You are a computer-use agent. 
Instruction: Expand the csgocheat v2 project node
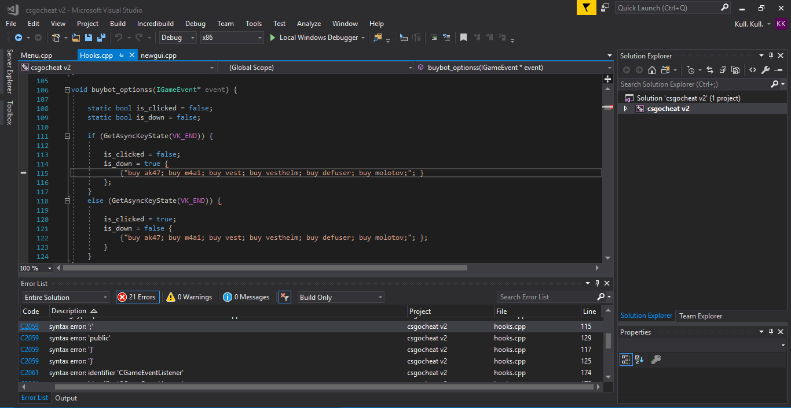(x=625, y=109)
